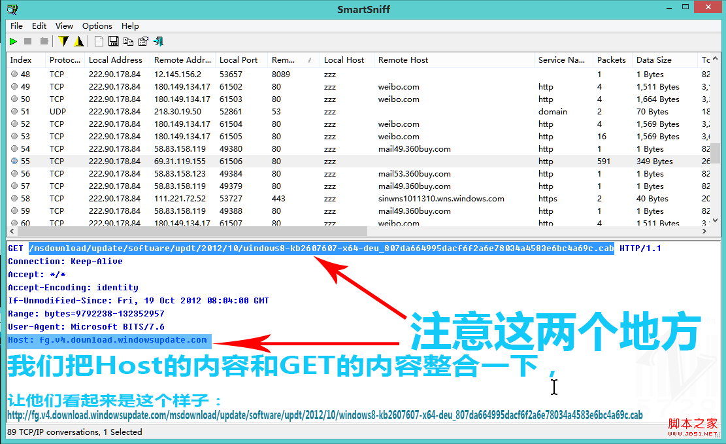Click the 591 packets cell
This screenshot has width=726, height=444.
pos(604,162)
